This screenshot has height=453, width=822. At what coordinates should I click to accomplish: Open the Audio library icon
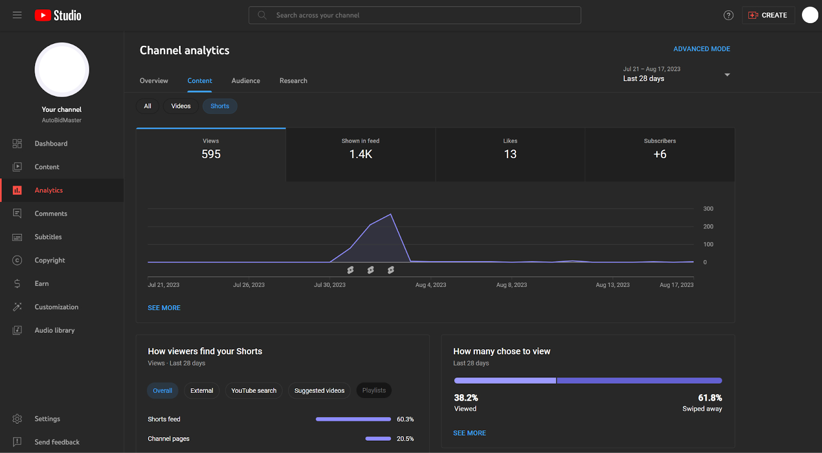(x=17, y=330)
